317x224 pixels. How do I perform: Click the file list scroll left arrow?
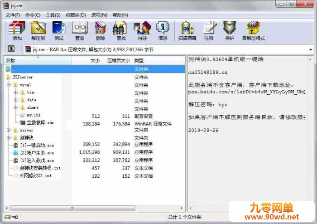pyautogui.click(x=7, y=208)
